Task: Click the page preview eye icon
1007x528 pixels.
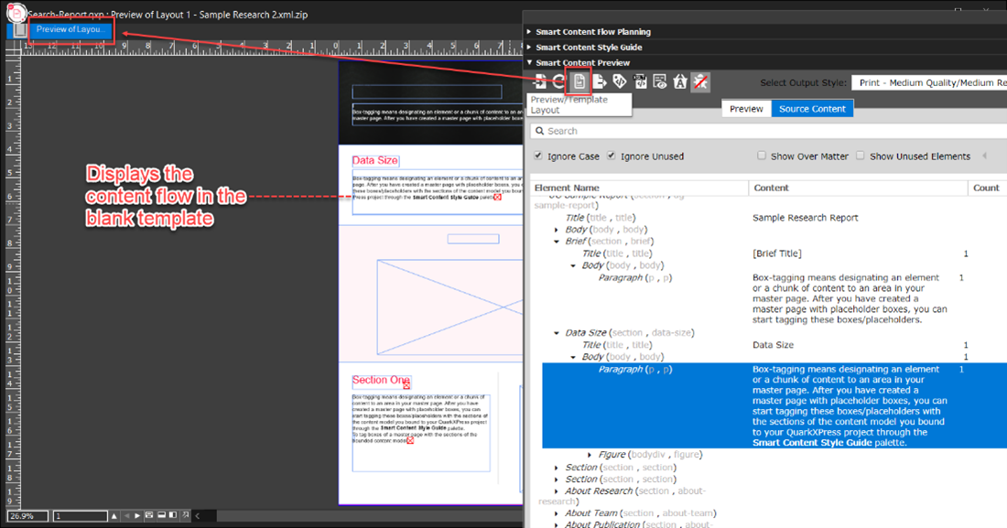Action: coord(659,82)
